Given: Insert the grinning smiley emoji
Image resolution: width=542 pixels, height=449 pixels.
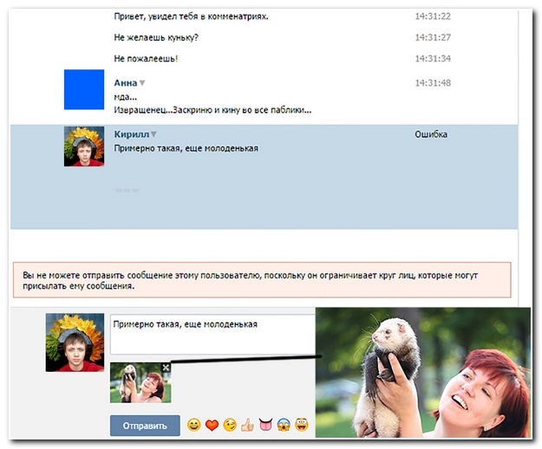Looking at the screenshot, I should click(193, 425).
